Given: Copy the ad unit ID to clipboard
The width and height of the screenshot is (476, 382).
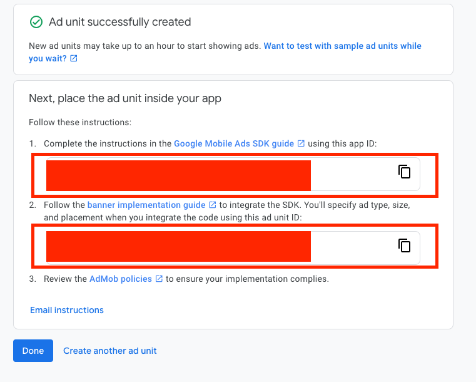Looking at the screenshot, I should coord(404,245).
